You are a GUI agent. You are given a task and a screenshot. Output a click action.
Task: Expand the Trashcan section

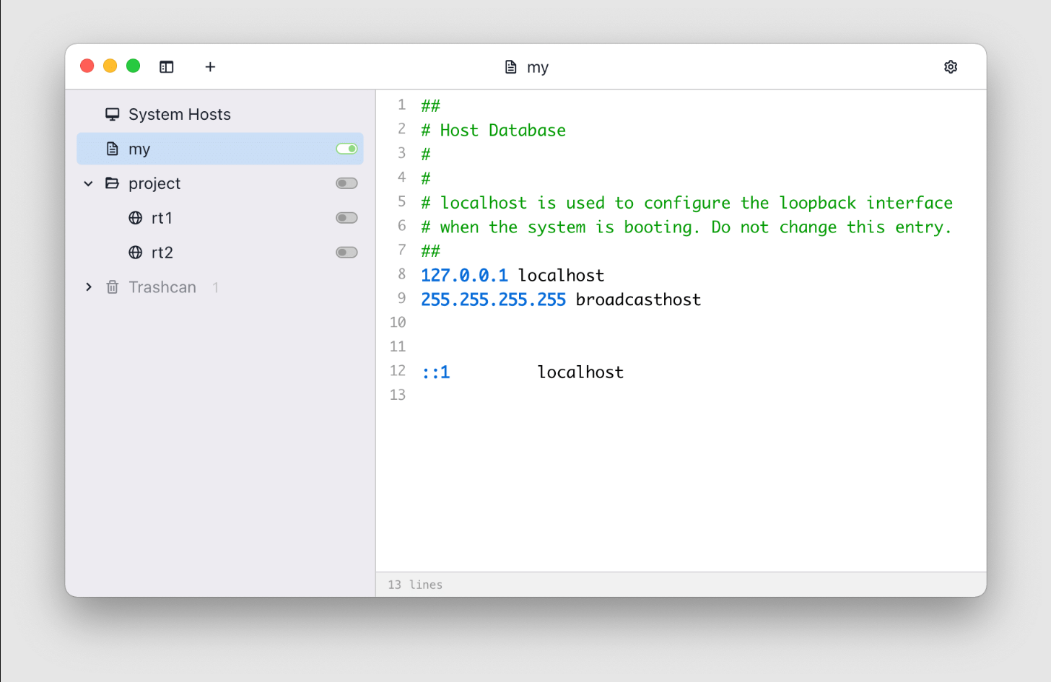(x=88, y=287)
